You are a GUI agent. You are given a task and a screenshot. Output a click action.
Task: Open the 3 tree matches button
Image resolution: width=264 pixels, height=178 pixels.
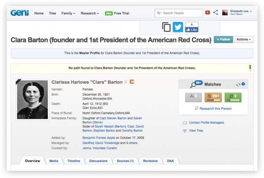pos(233,97)
